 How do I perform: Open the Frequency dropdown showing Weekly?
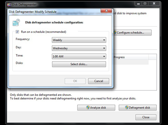79,40
